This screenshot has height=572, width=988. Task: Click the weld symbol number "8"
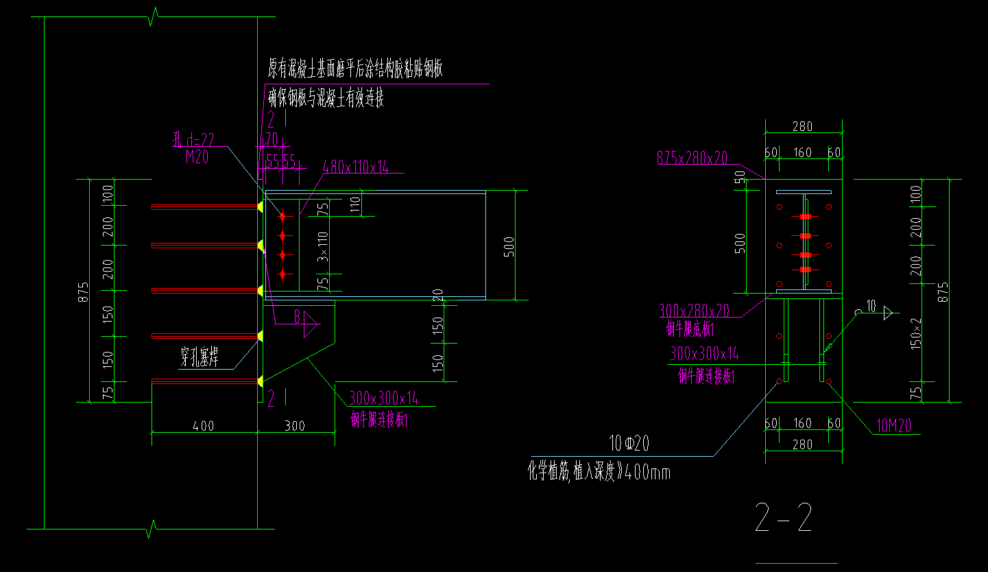tap(297, 317)
